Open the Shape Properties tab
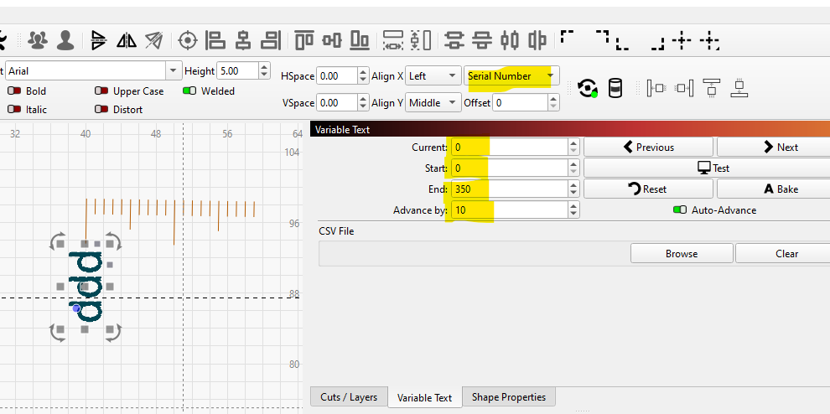The height and width of the screenshot is (414, 830). point(508,397)
